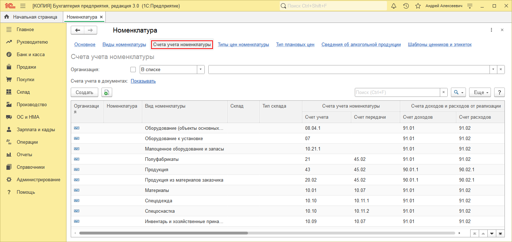
Task: Click the back navigation arrow
Action: [78, 30]
